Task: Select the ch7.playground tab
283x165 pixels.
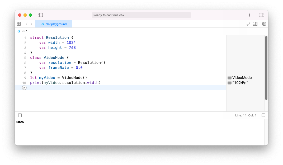Action: coord(53,24)
